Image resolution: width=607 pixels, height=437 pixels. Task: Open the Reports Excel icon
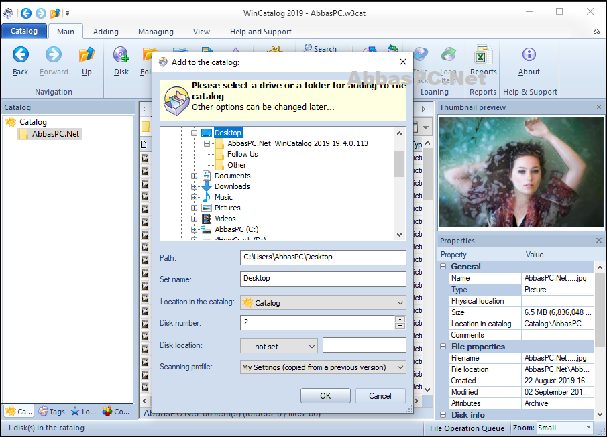click(x=483, y=54)
